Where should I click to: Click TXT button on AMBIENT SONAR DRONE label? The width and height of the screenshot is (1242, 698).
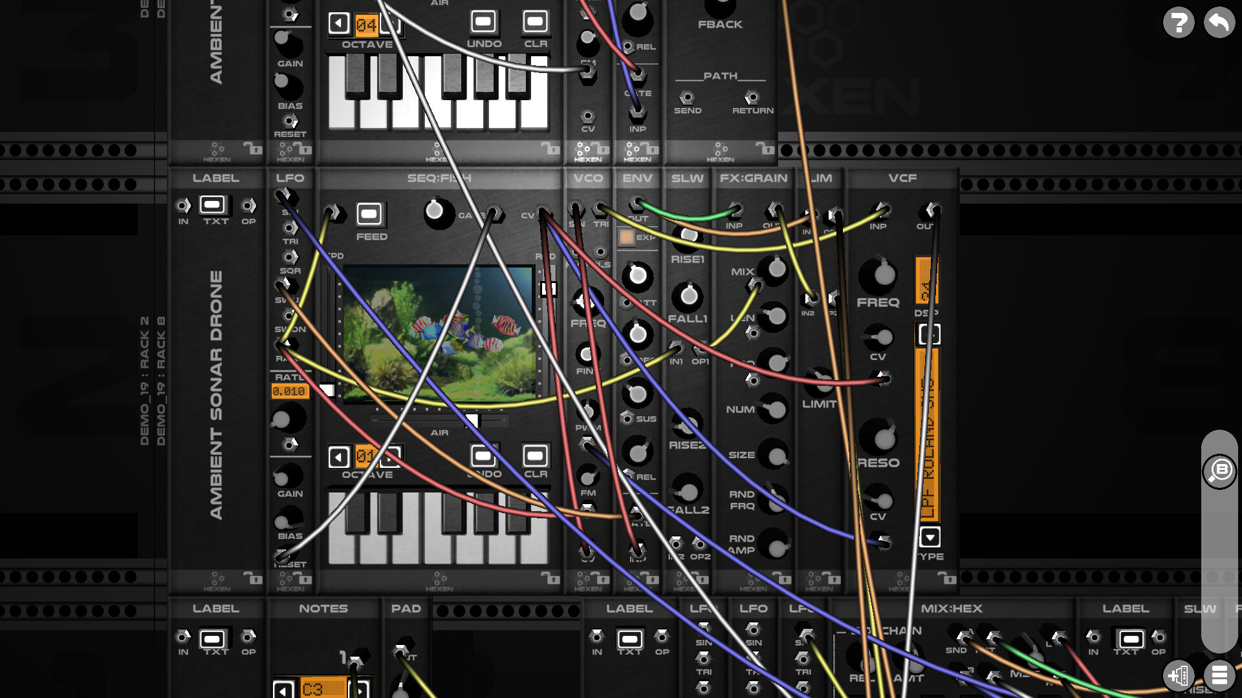(x=212, y=206)
